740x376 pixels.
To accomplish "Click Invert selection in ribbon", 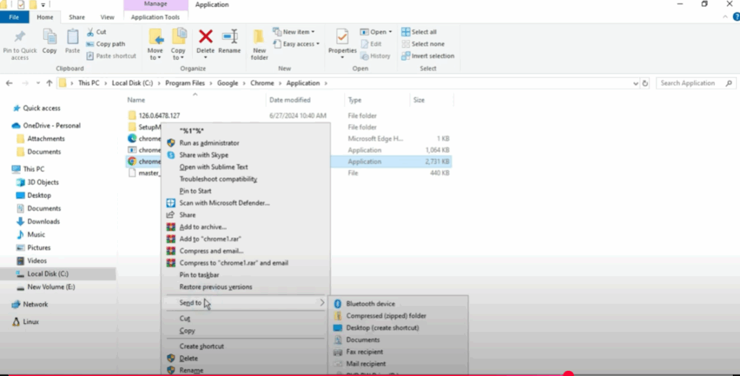I will (428, 56).
